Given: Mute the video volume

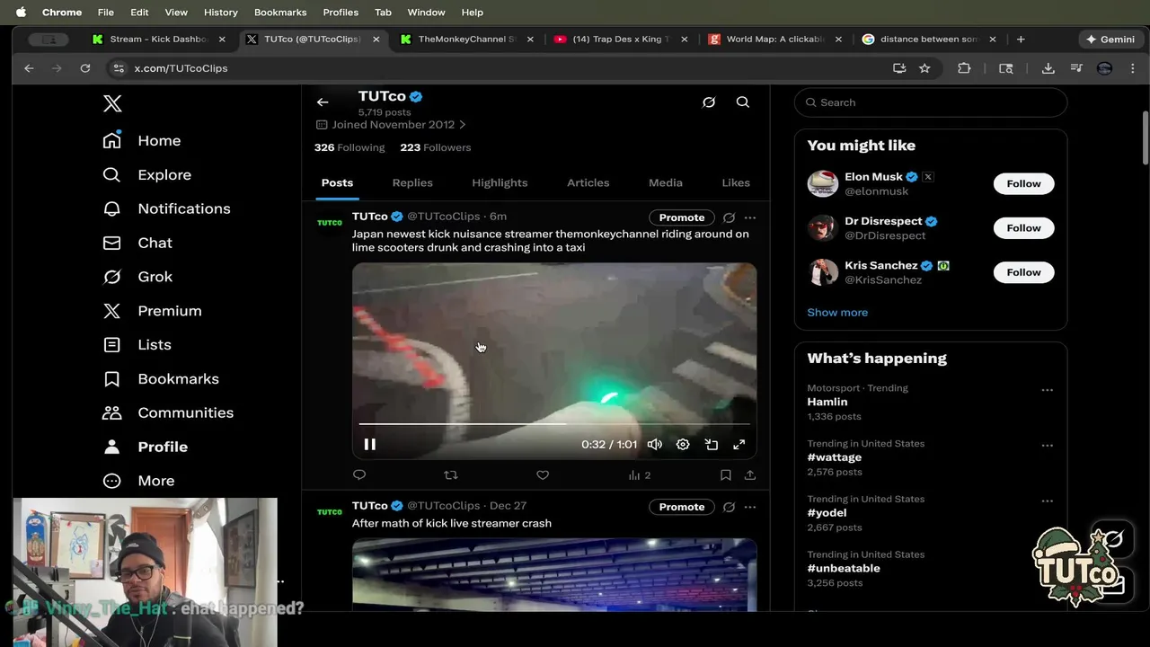Looking at the screenshot, I should 655,444.
